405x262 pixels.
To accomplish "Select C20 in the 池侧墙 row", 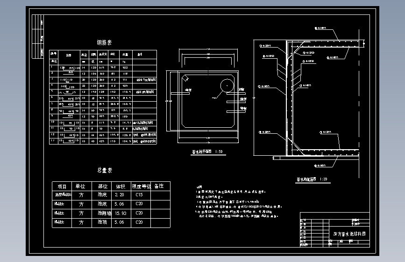I will 139,213.
